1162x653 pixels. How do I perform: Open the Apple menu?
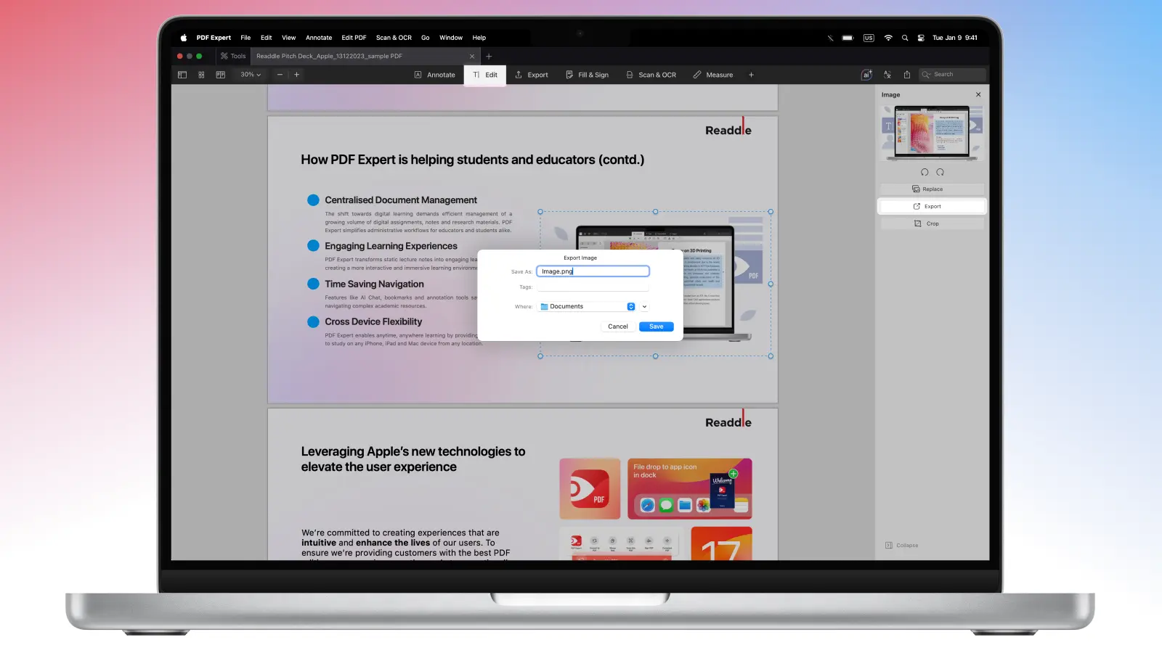183,38
